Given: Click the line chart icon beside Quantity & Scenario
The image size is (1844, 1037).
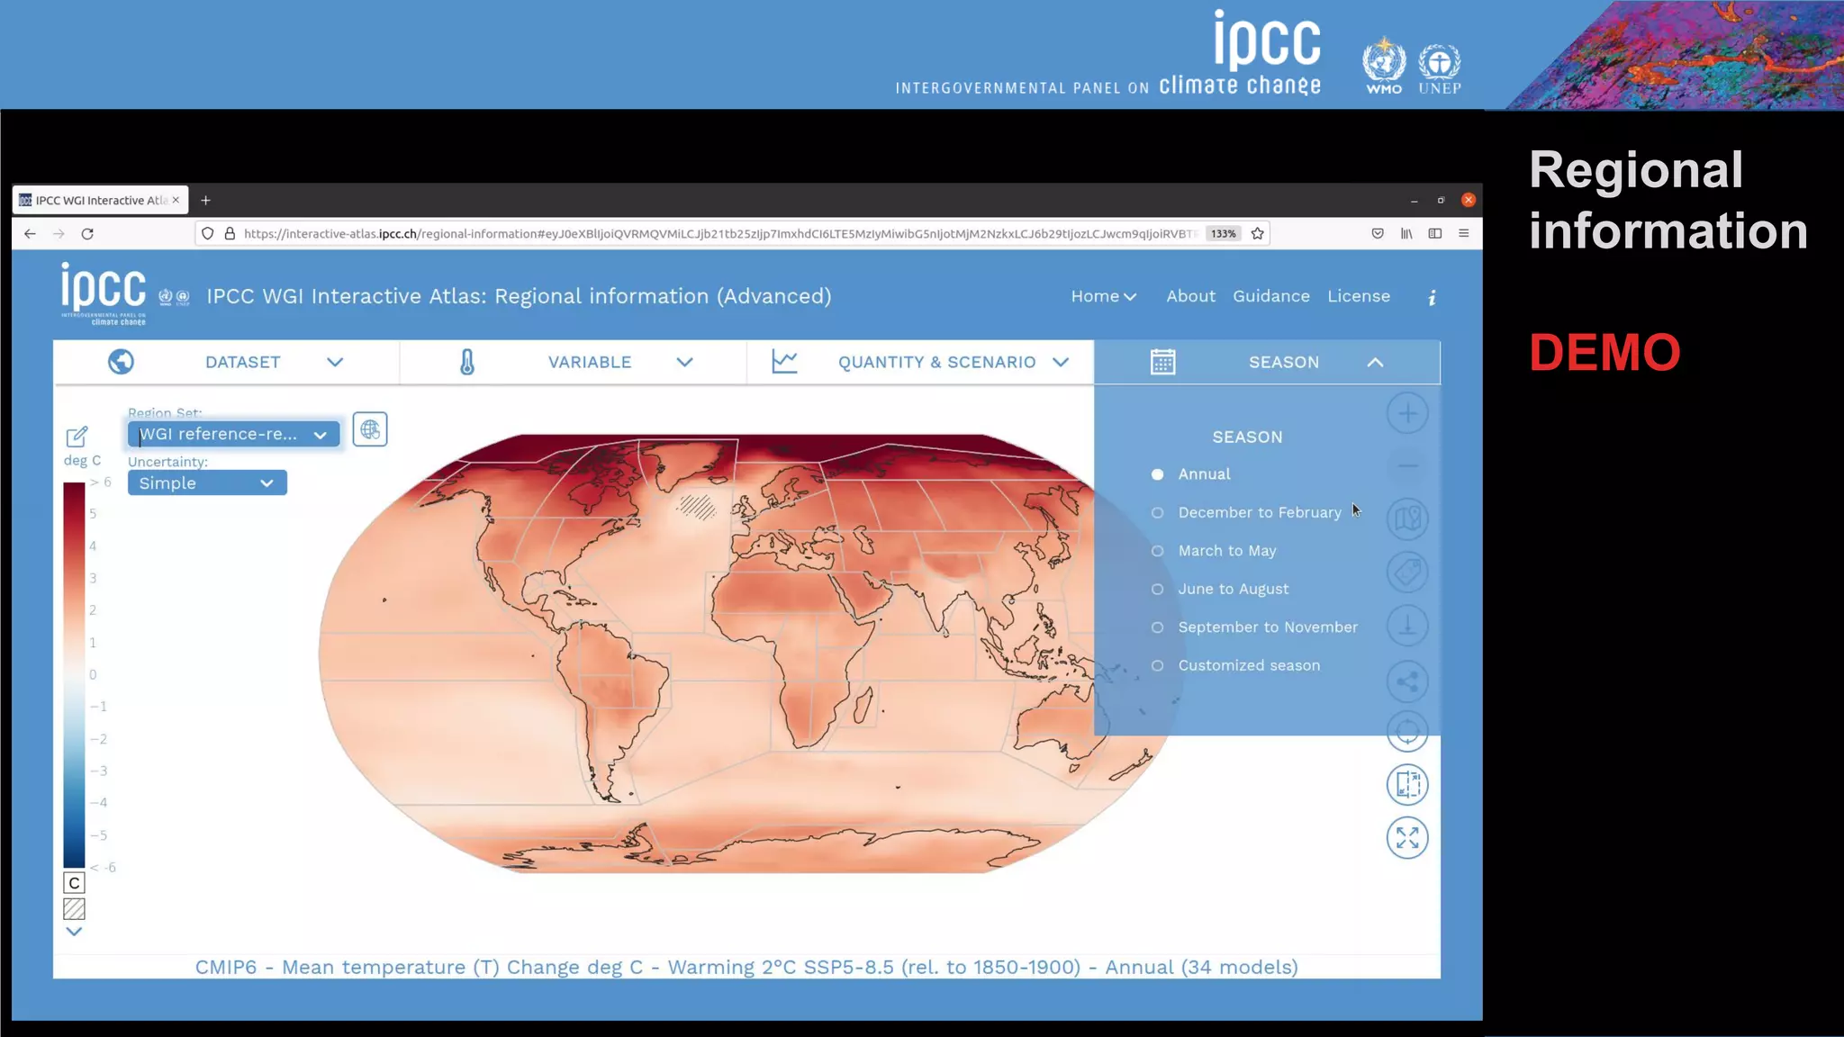Looking at the screenshot, I should 784,362.
